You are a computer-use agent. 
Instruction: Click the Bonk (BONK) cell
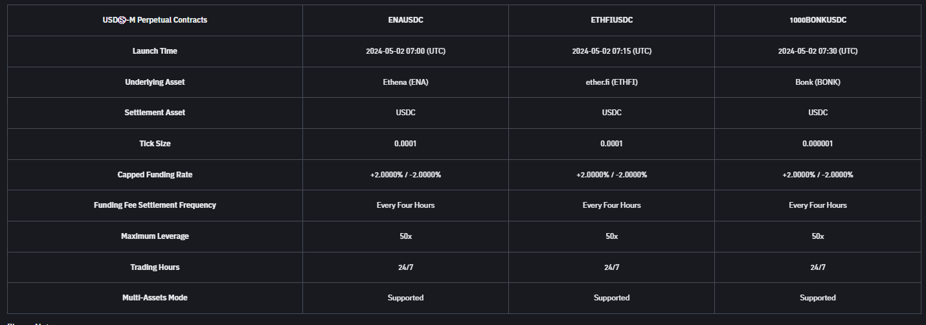click(817, 82)
